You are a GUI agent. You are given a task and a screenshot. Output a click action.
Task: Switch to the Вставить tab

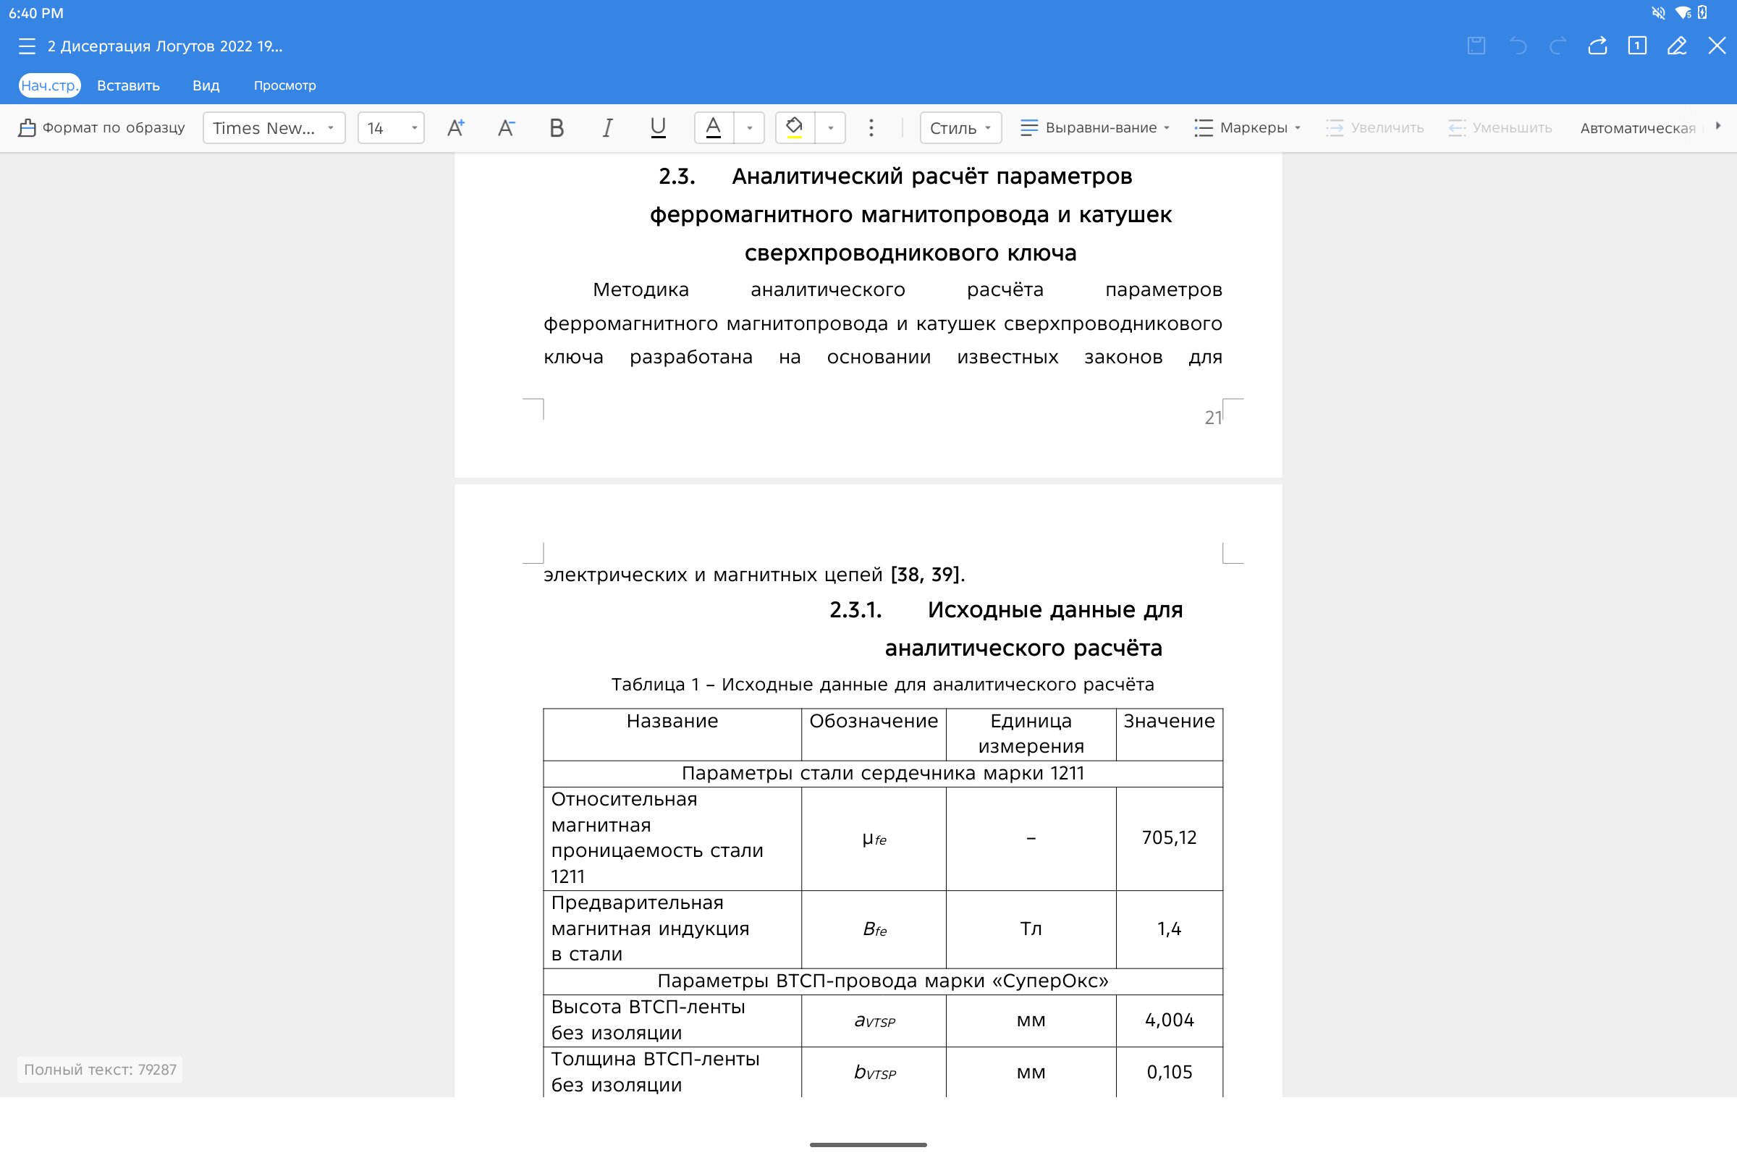click(x=129, y=85)
